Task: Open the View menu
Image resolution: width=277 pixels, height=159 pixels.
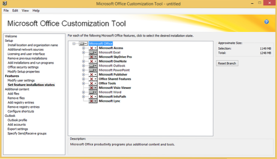Action: tap(25, 10)
